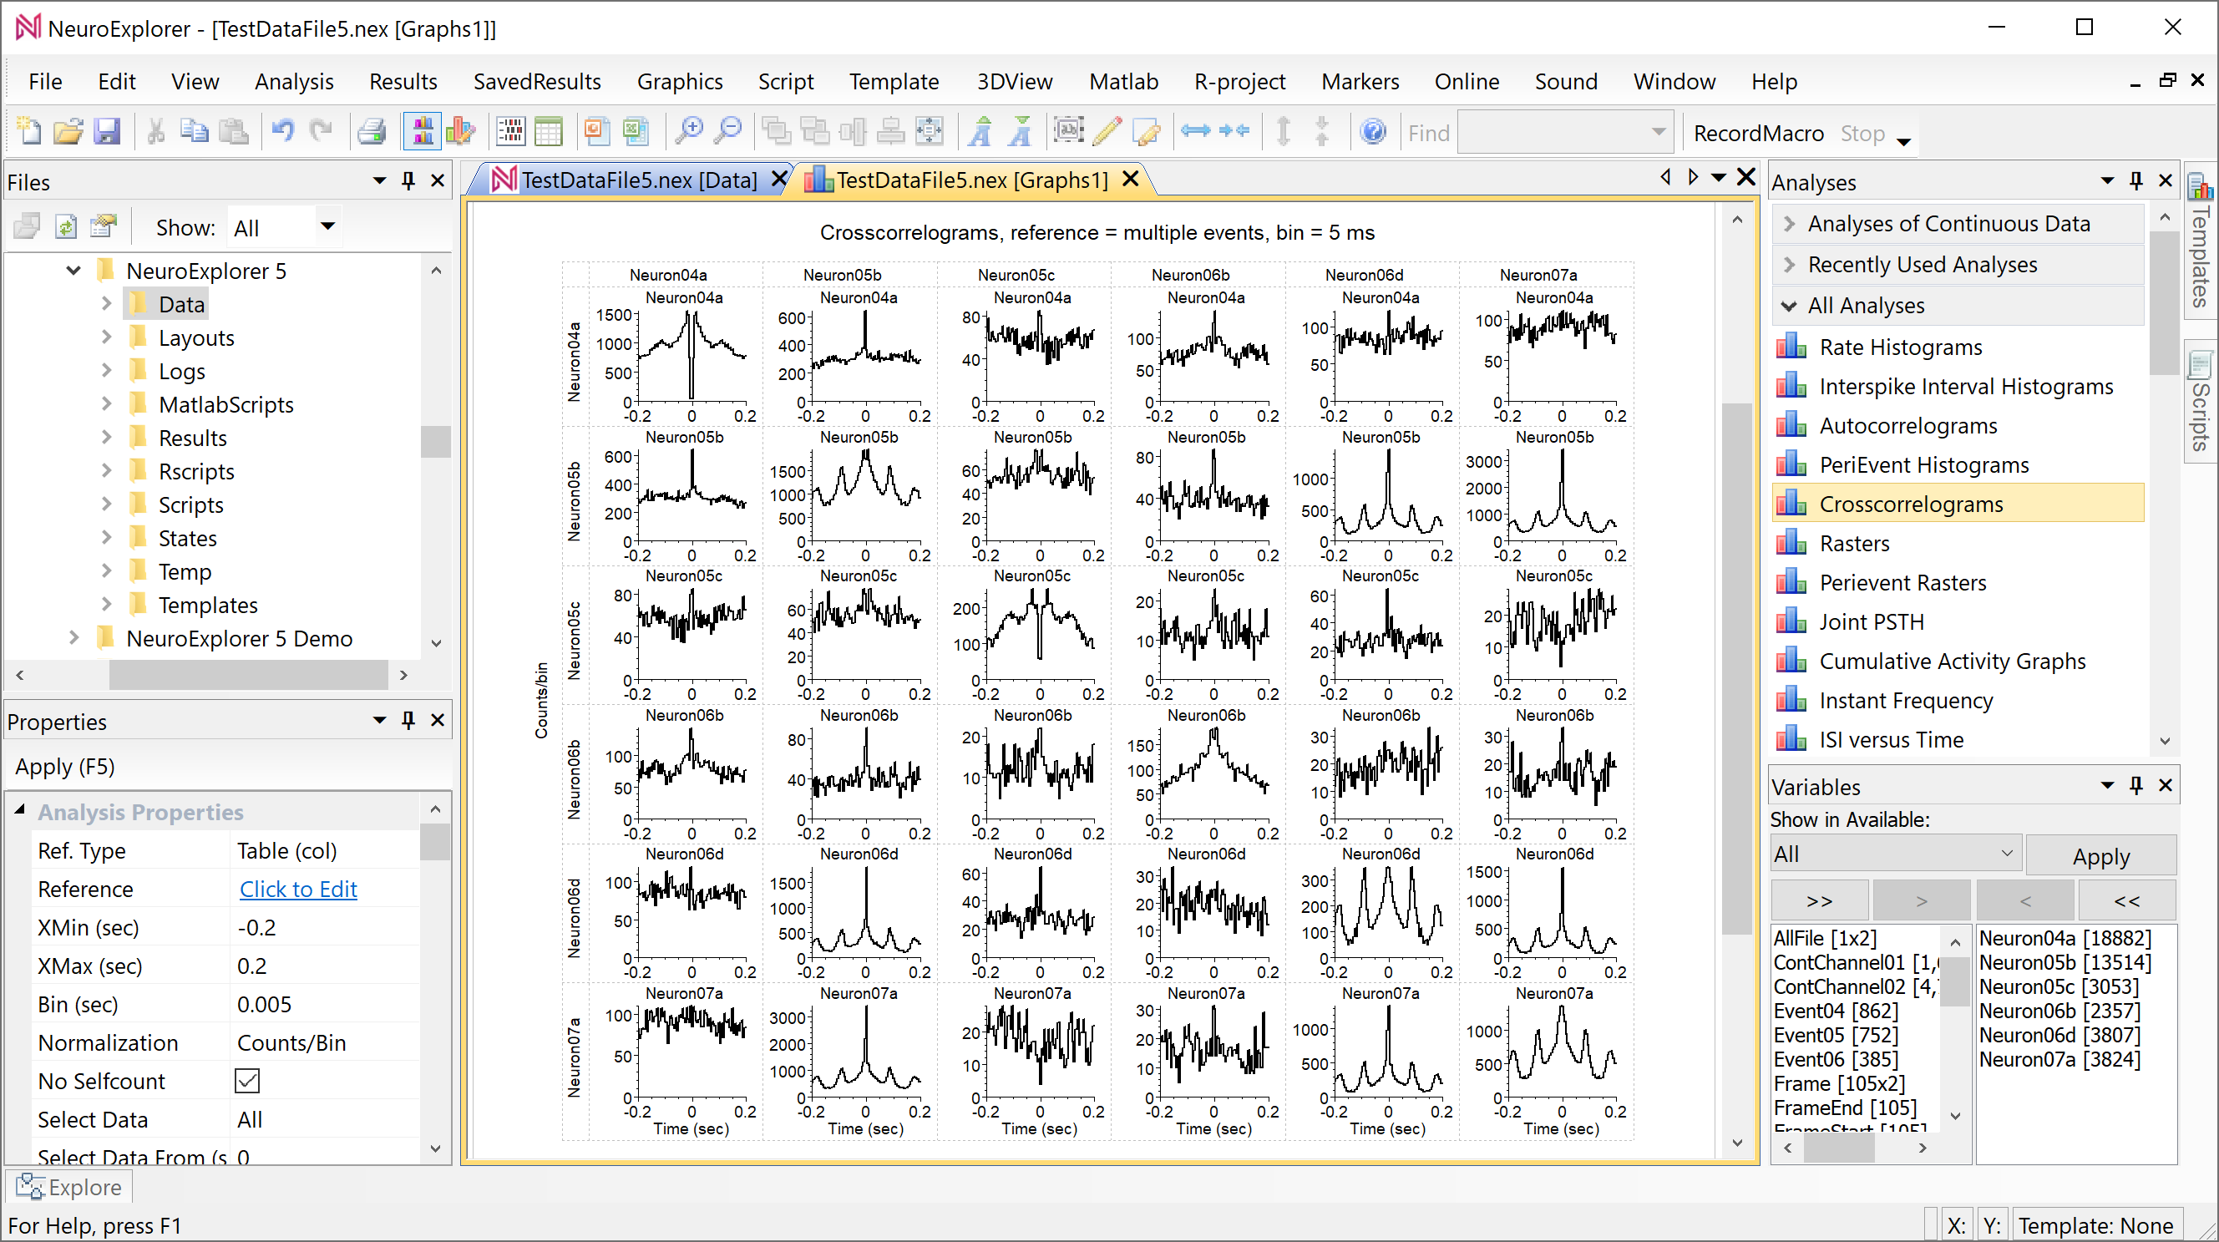Click the Apply button in Variables panel
2219x1242 pixels.
point(2100,855)
